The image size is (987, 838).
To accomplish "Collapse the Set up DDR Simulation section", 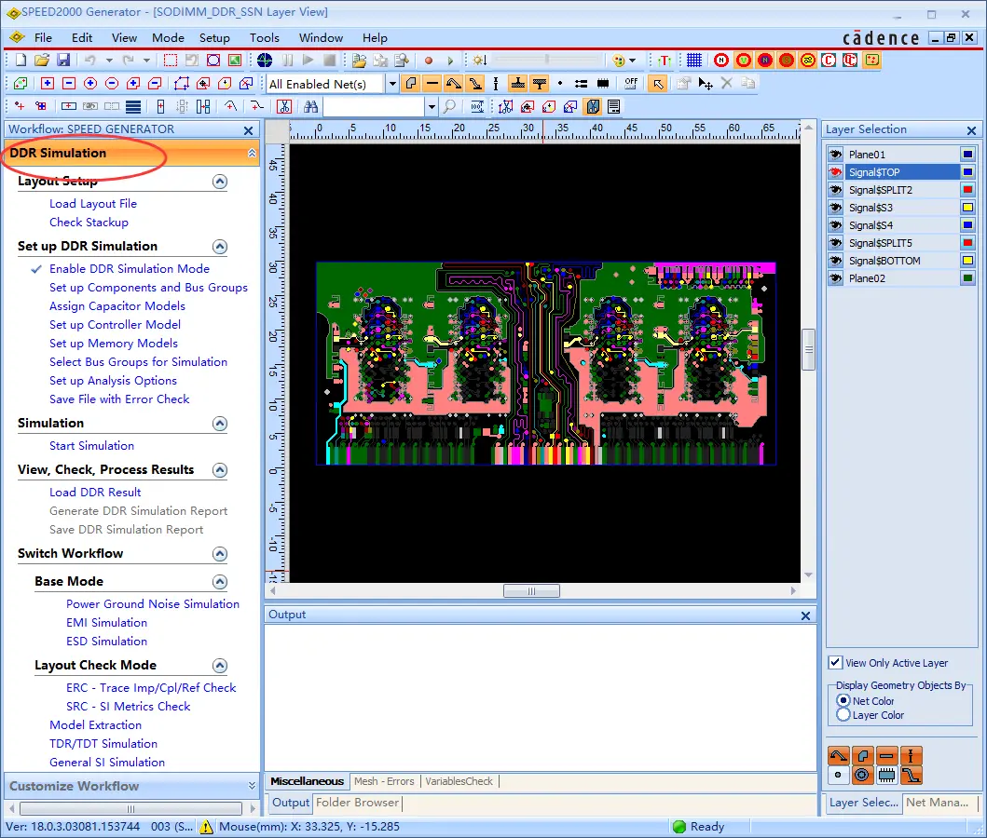I will pos(220,247).
